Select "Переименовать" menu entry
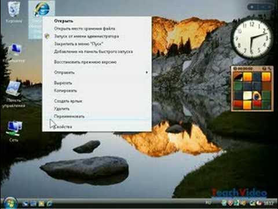The height and width of the screenshot is (209, 278). [x=97, y=117]
